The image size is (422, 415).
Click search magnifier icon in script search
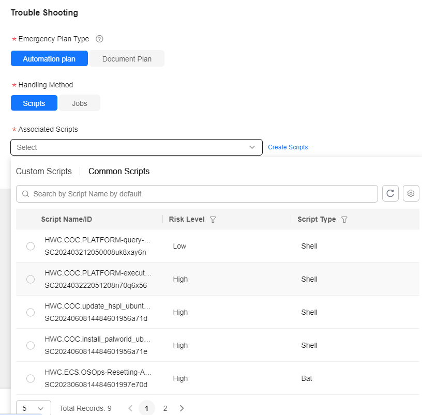click(25, 194)
